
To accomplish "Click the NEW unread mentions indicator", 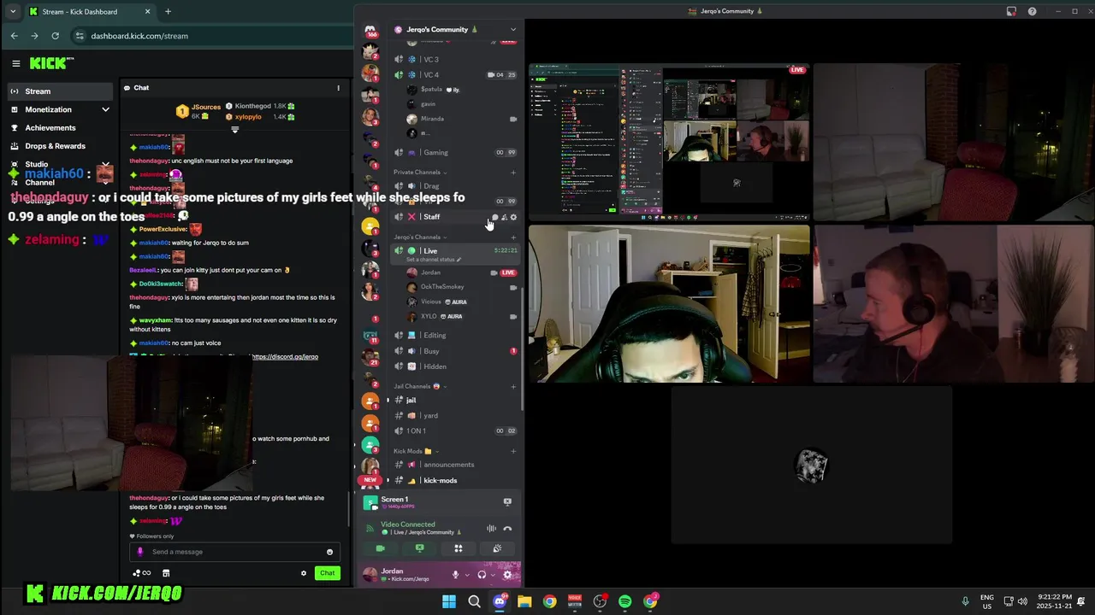I will [x=370, y=480].
